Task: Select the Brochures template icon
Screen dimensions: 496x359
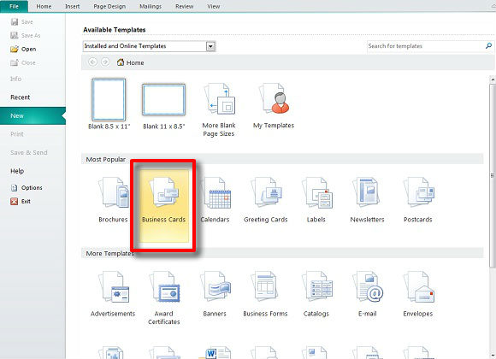Action: [114, 193]
